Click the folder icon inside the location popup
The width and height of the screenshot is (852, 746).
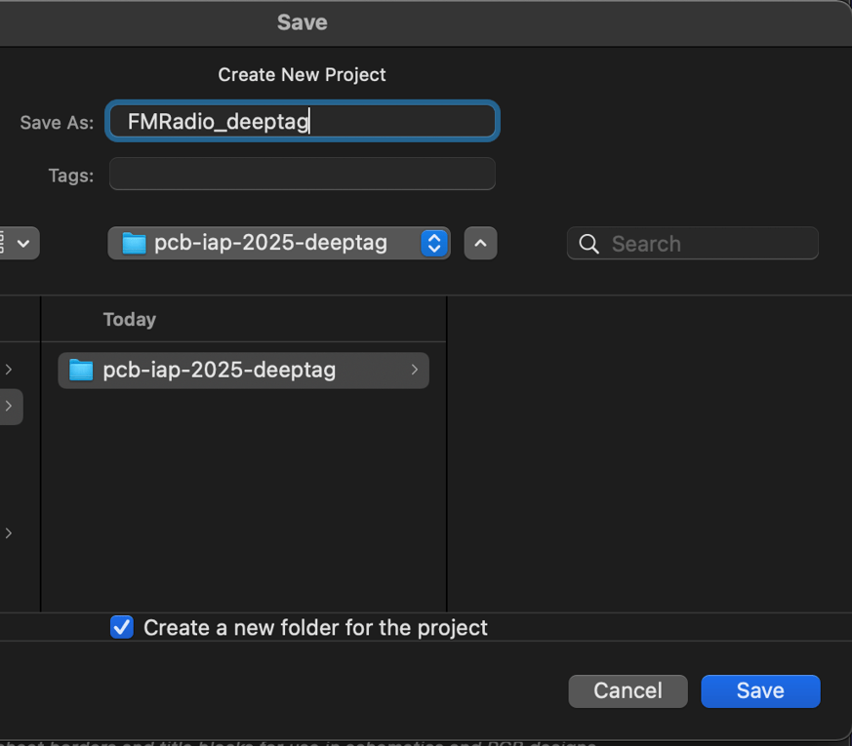tap(134, 243)
